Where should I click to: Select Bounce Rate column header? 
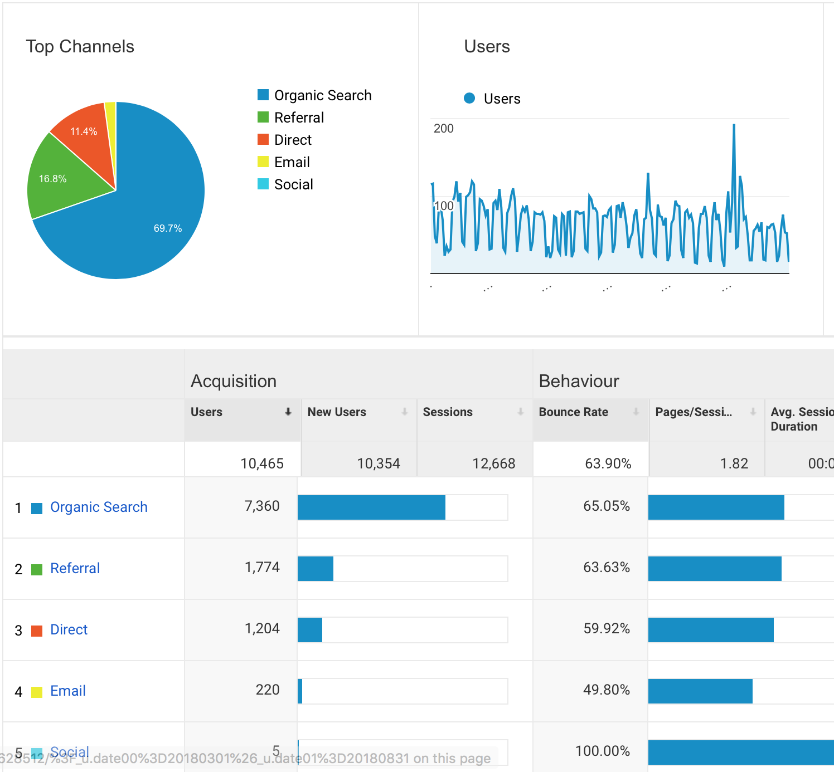pos(573,412)
